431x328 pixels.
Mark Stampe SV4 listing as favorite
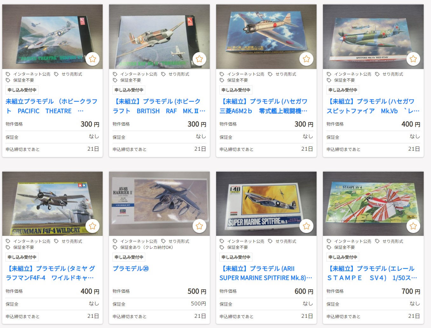point(413,226)
